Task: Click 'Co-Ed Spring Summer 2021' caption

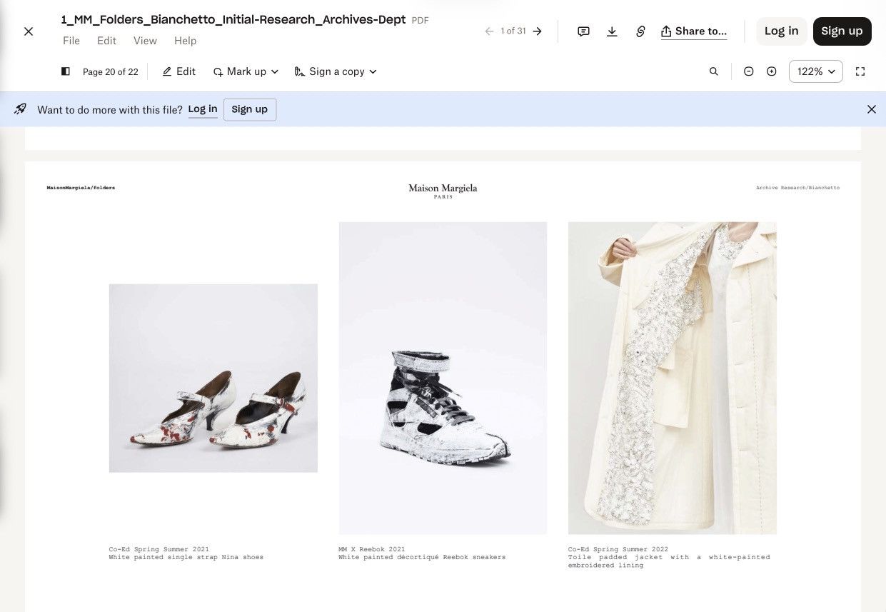Action: [159, 549]
